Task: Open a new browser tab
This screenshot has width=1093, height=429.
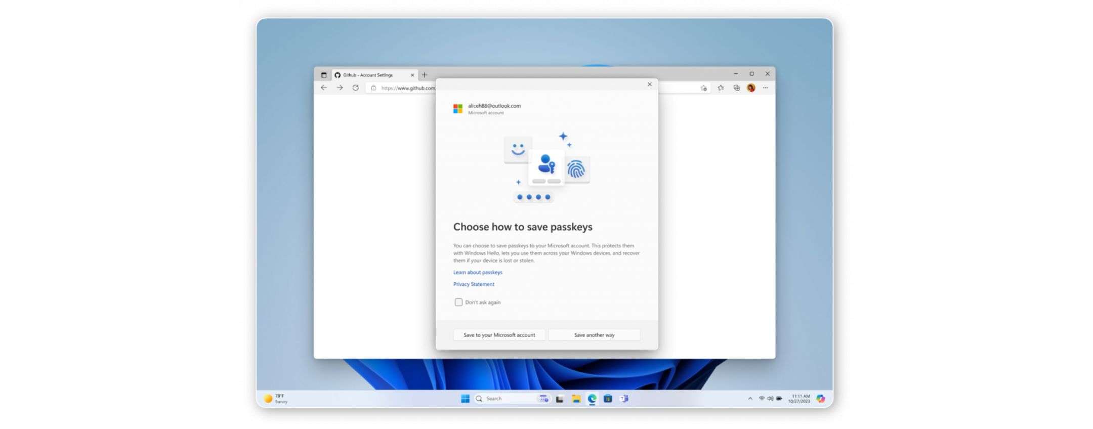Action: [x=425, y=75]
